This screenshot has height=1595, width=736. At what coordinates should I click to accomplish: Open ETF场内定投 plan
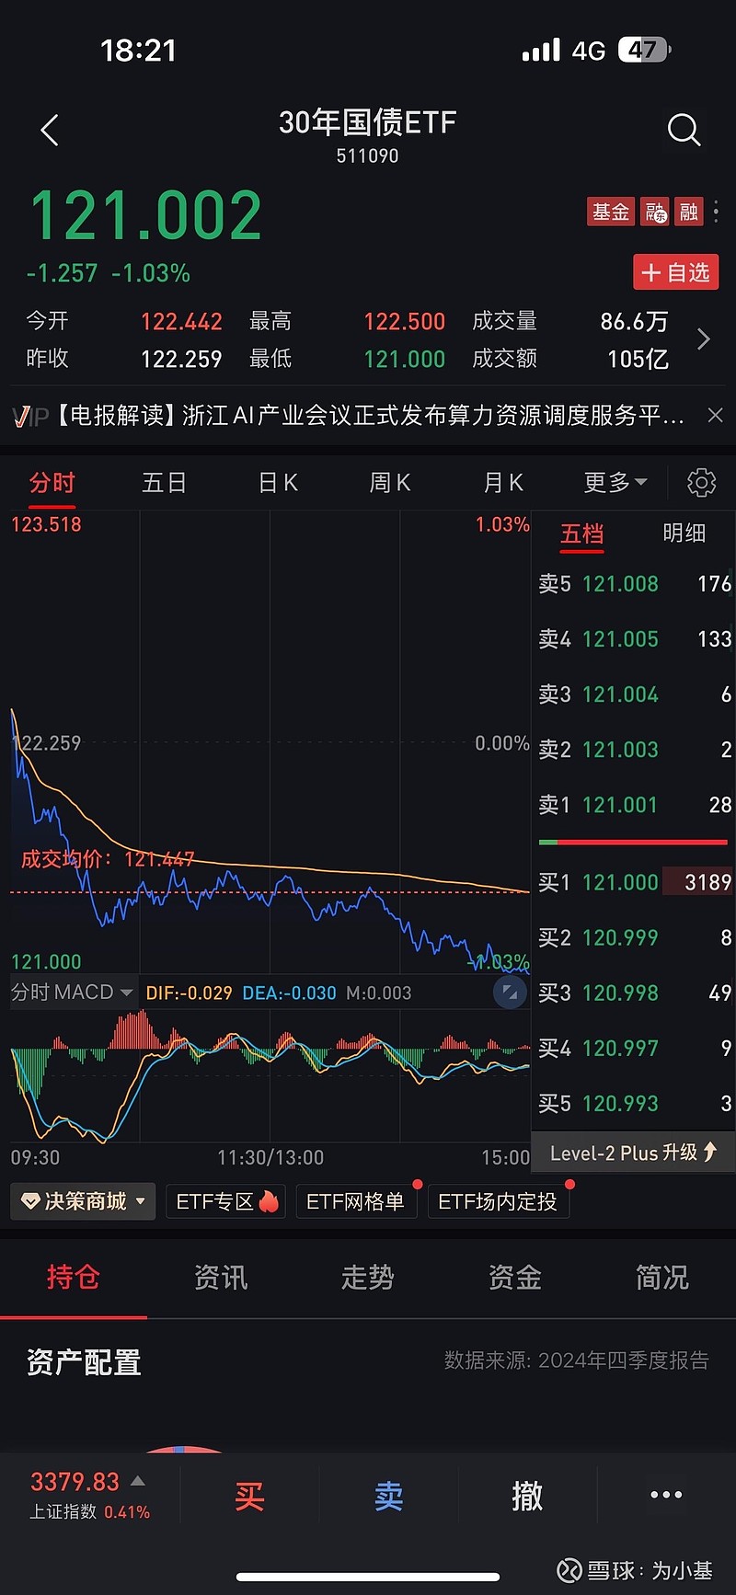tap(498, 1201)
